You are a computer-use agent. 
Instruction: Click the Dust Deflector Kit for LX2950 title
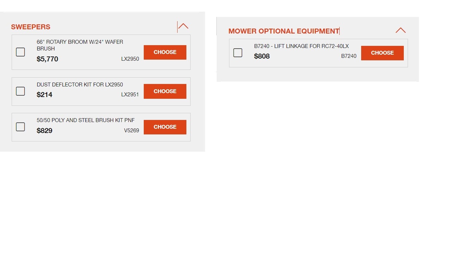point(80,85)
